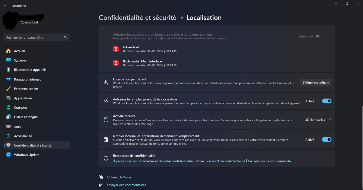Click the Activité récente clock icon
The height and width of the screenshot is (190, 363).
click(x=106, y=120)
